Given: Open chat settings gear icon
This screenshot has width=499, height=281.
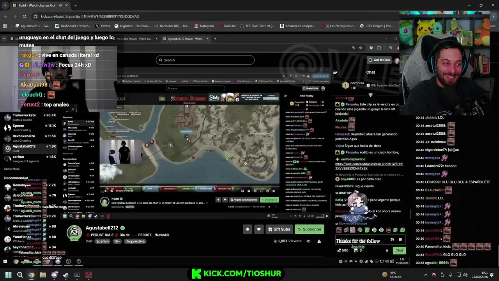Looking at the screenshot, I should tap(387, 251).
